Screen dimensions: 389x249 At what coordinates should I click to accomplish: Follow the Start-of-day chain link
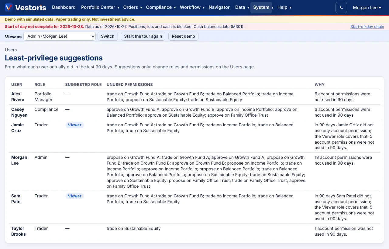pyautogui.click(x=367, y=27)
